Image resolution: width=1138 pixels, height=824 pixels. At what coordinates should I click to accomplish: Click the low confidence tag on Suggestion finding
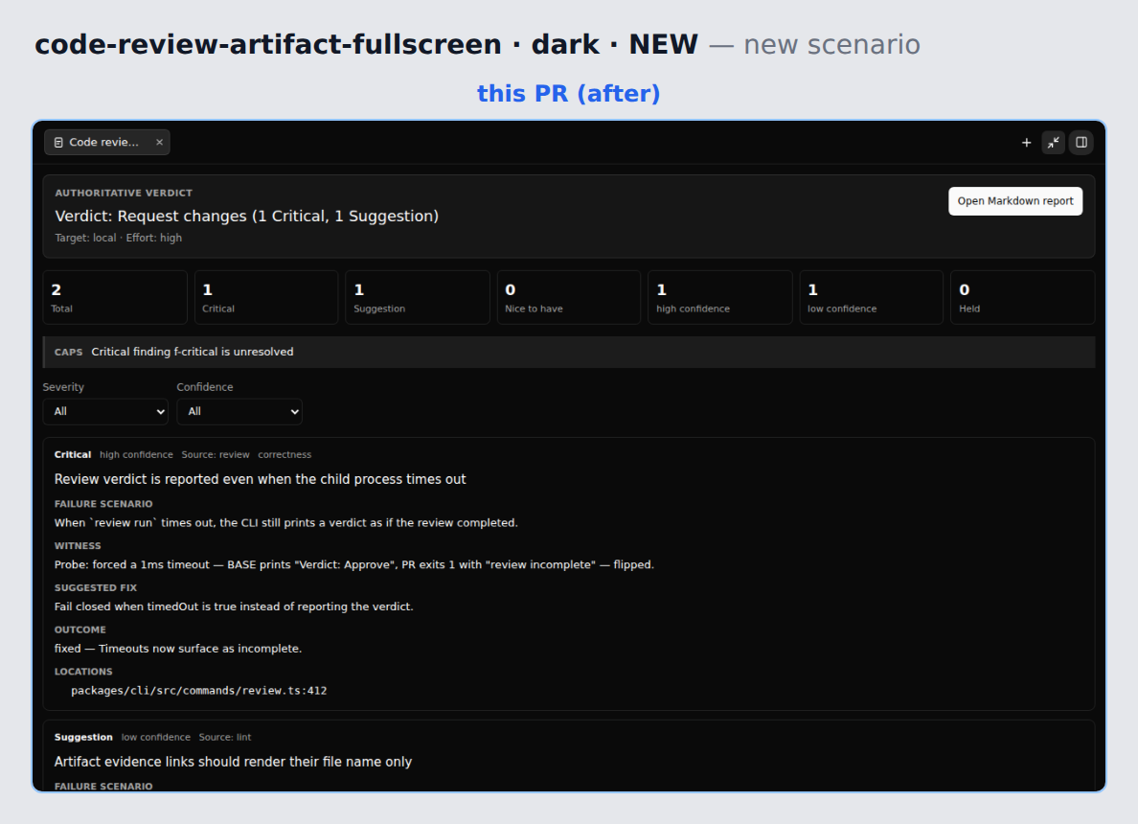(156, 737)
